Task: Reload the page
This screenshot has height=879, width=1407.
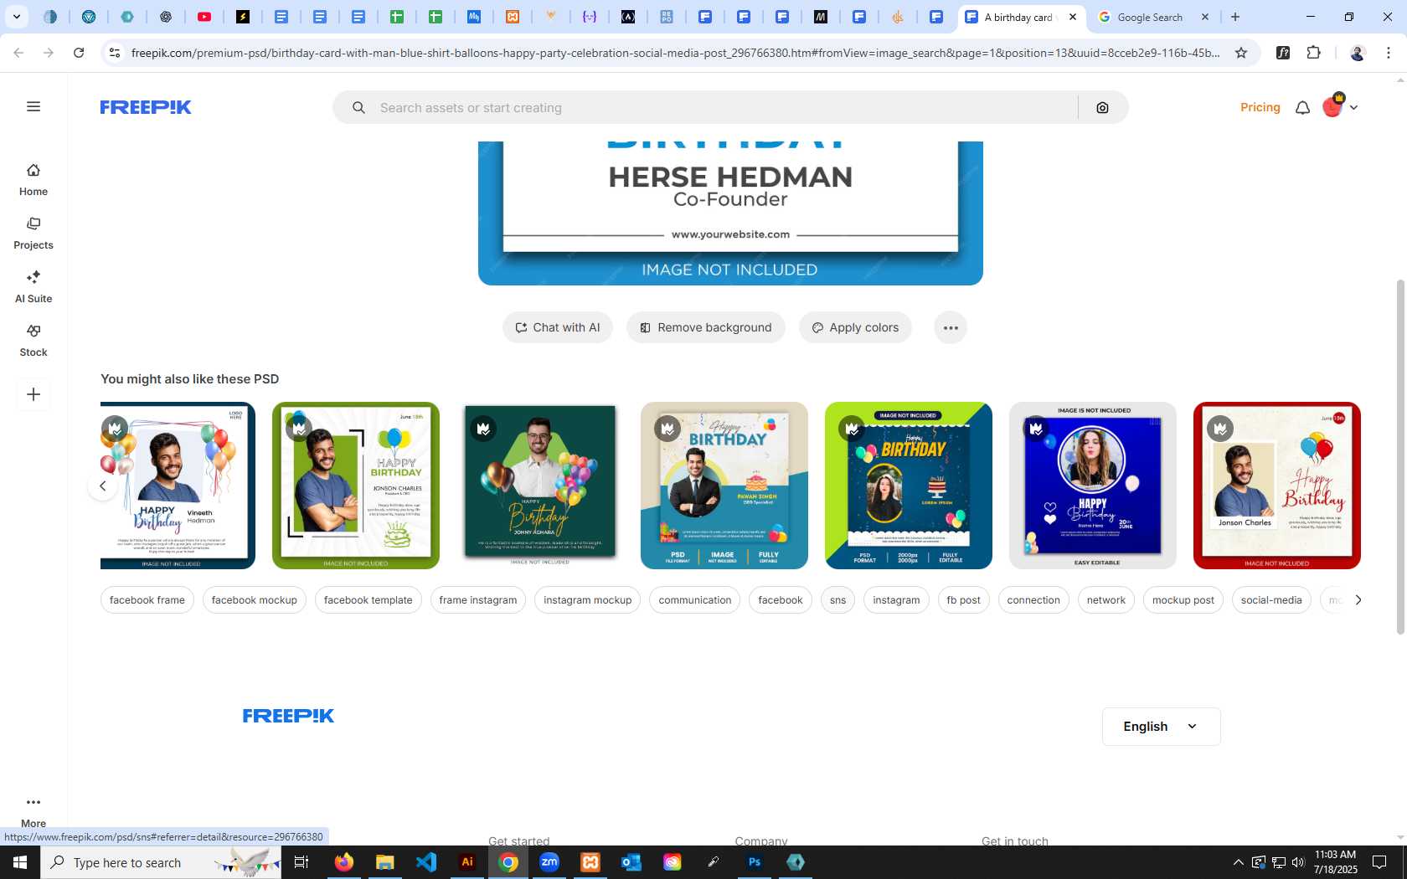Action: [x=79, y=53]
